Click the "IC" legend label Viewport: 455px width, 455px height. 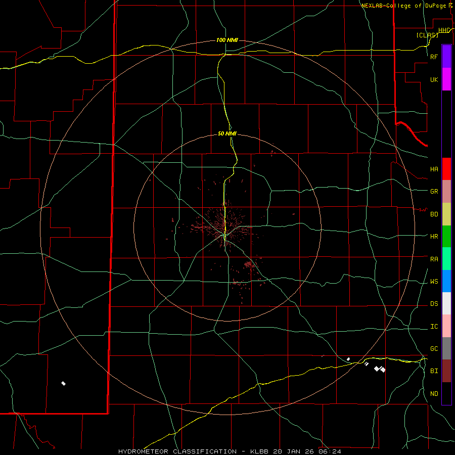(434, 327)
